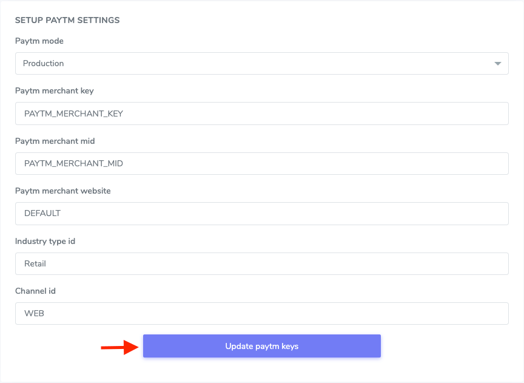Select the PAYTM_MERCHANT_KEY input field
The width and height of the screenshot is (524, 383).
pos(261,114)
